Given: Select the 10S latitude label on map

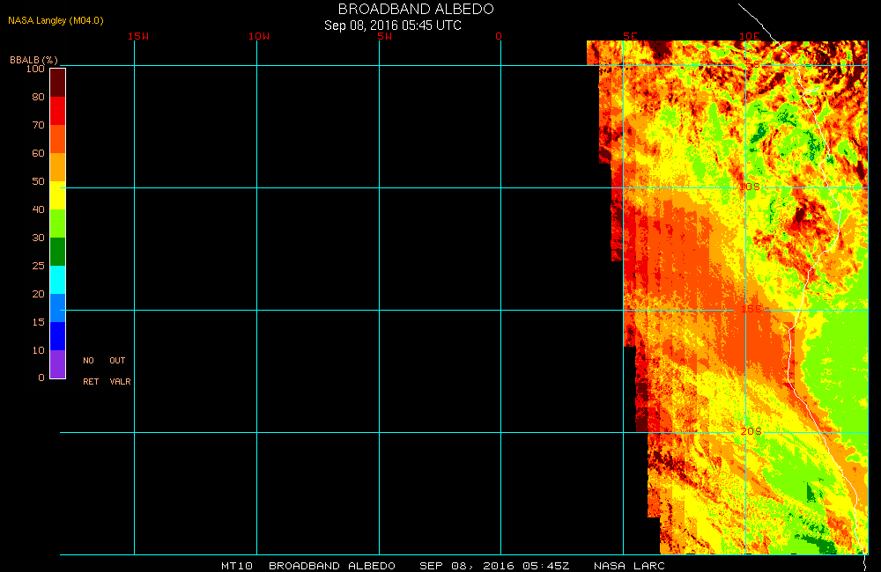Looking at the screenshot, I should (x=749, y=187).
